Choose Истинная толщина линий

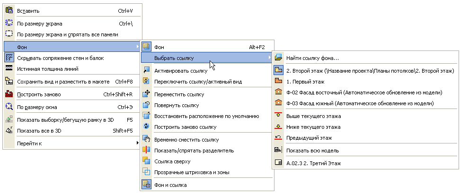[x=71, y=69]
